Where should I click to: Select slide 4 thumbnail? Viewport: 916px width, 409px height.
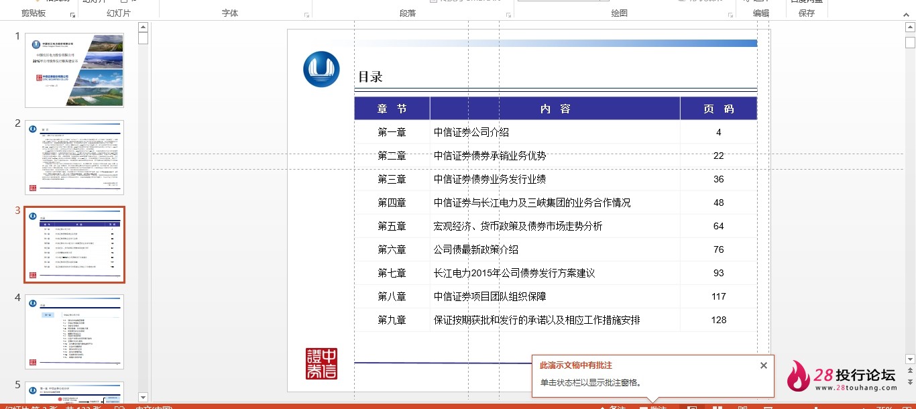click(x=74, y=332)
